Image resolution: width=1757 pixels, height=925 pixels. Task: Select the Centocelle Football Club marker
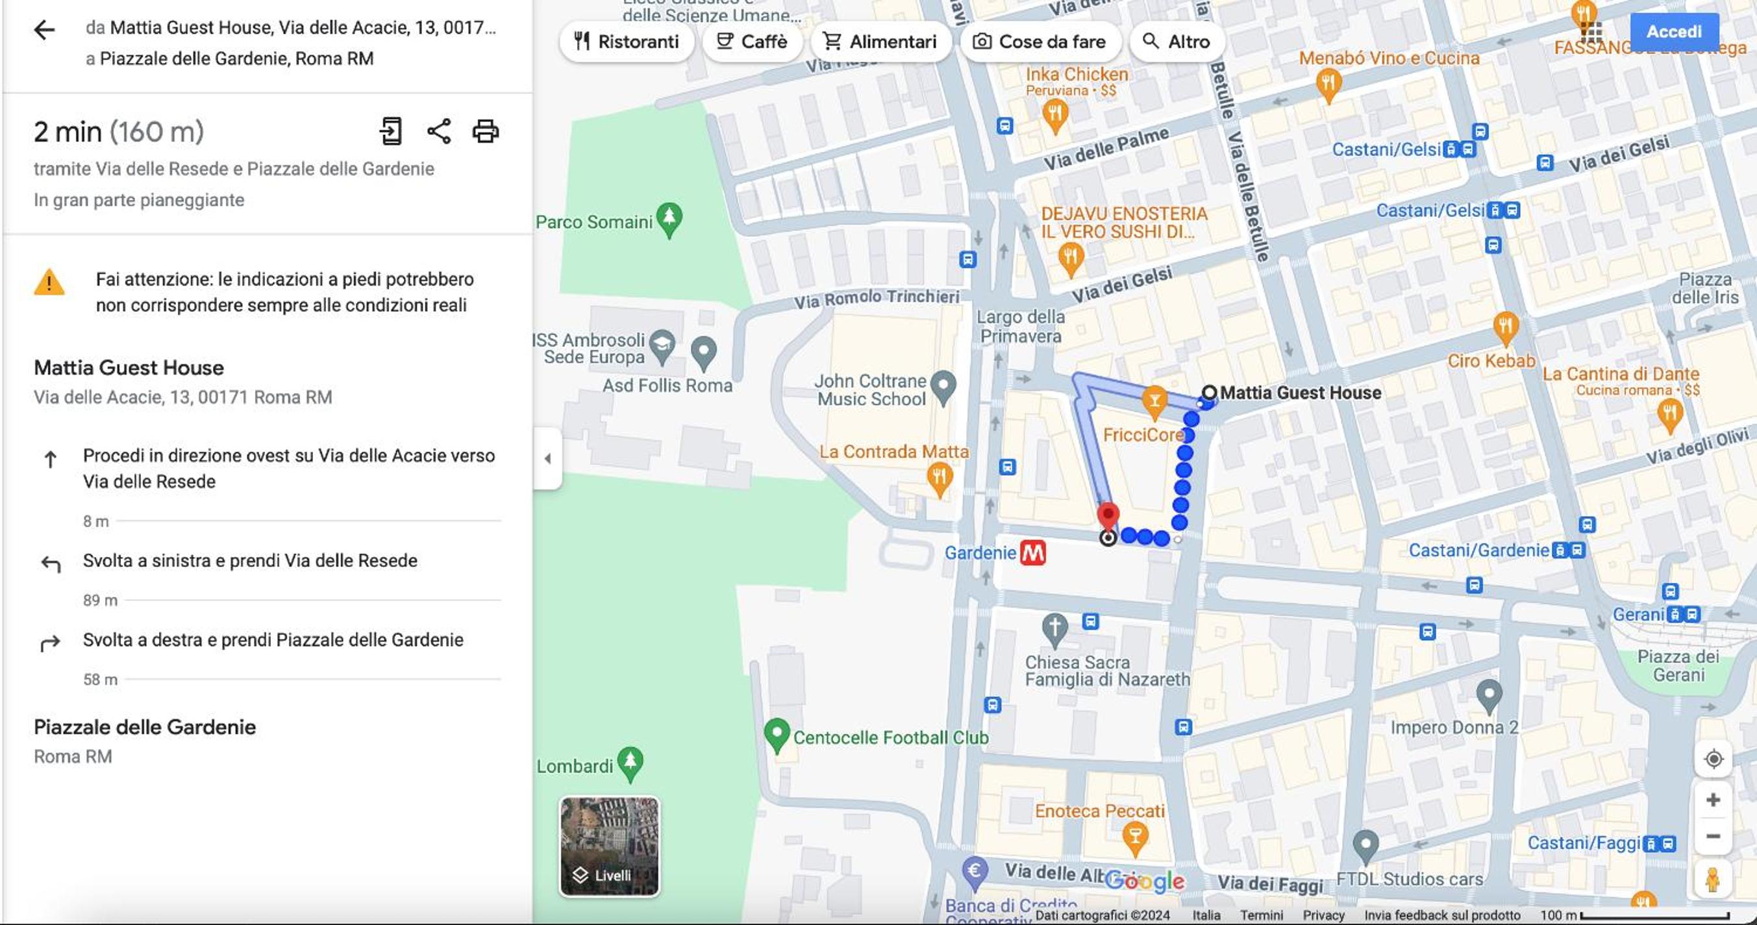pos(776,736)
